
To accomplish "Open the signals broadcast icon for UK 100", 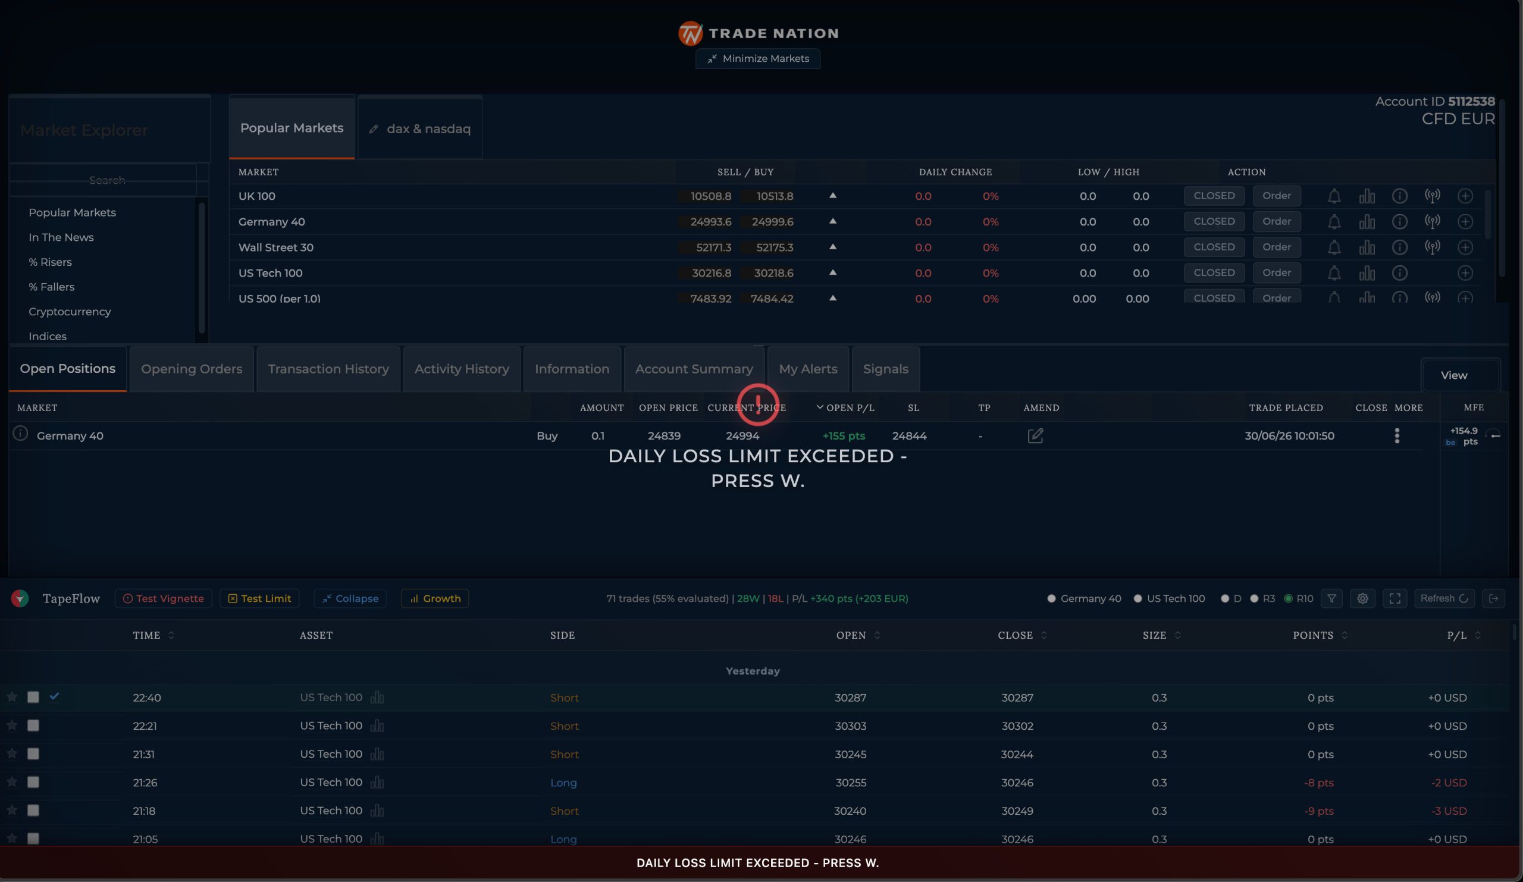I will point(1432,196).
